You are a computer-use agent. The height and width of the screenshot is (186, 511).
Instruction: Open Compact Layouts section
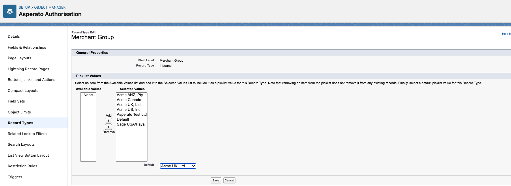tap(23, 90)
